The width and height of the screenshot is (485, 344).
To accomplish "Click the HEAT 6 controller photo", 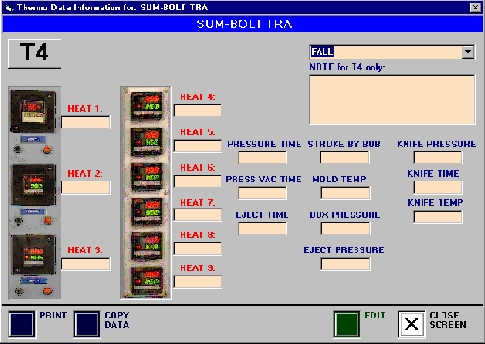I will tap(147, 177).
